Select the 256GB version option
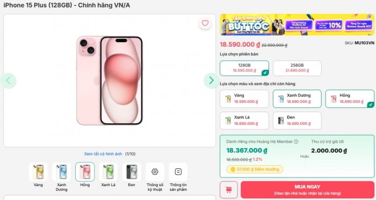 pyautogui.click(x=297, y=68)
